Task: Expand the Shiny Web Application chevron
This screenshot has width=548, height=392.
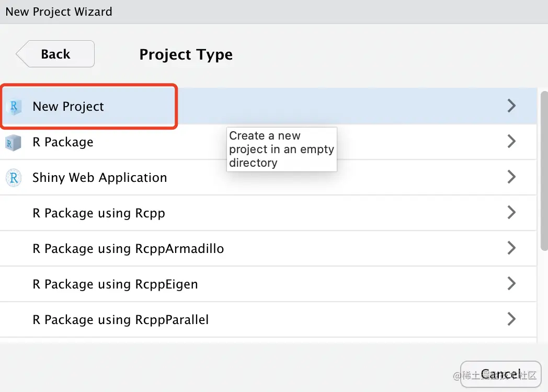Action: point(511,177)
